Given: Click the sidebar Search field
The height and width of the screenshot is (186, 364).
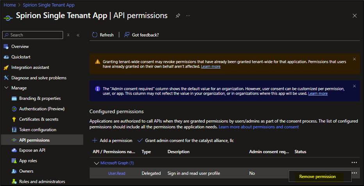Looking at the screenshot, I should pos(33,35).
